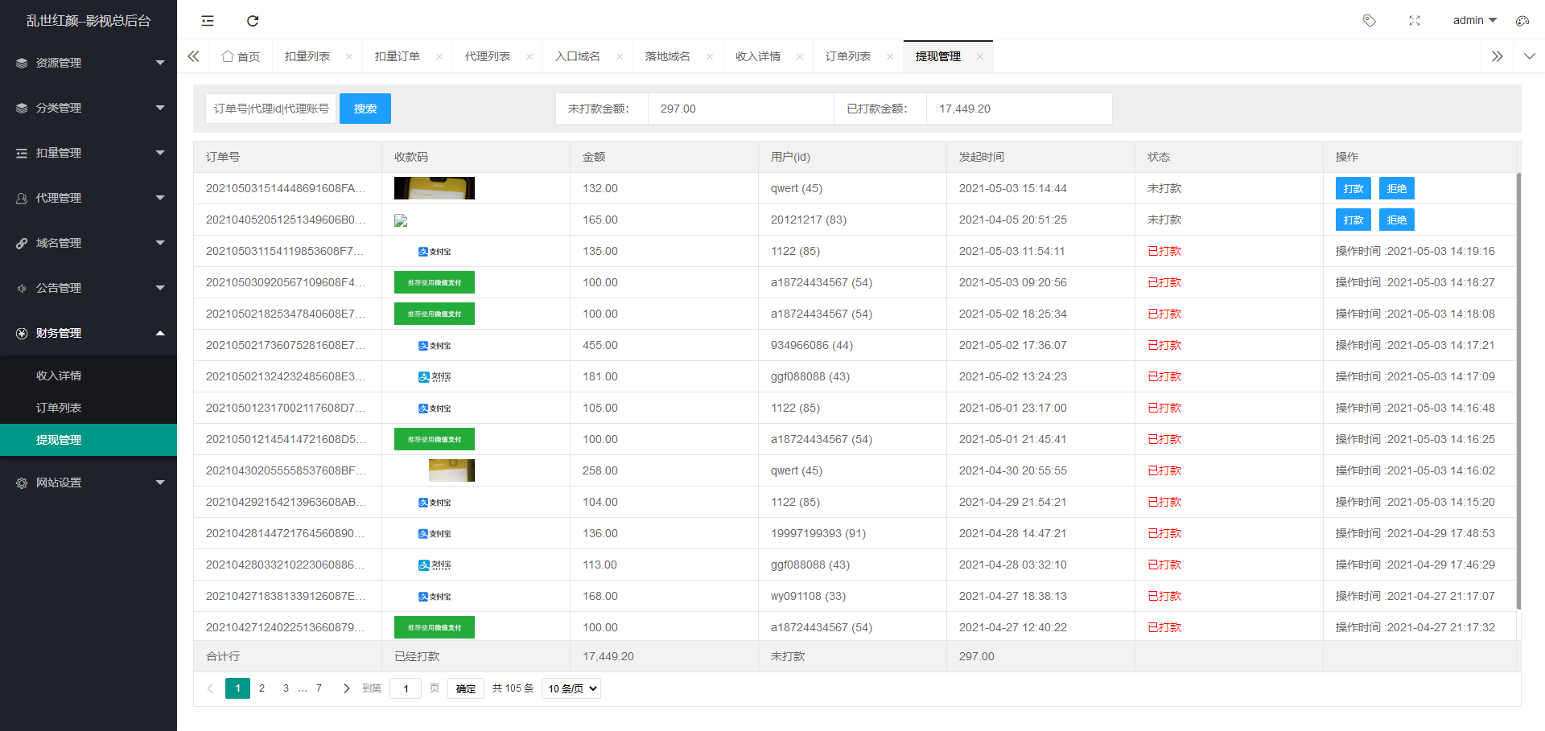Open the admin account dropdown
The height and width of the screenshot is (731, 1545).
pos(1474,20)
